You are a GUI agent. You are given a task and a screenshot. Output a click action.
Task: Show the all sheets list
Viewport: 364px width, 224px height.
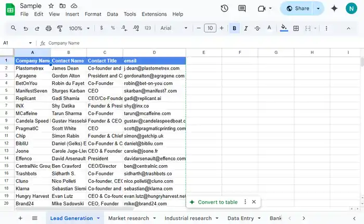point(35,218)
